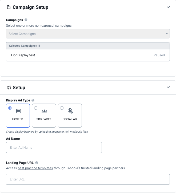Image resolution: width=176 pixels, height=193 pixels.
Task: Open the best practice templates link
Action: [x=35, y=168]
